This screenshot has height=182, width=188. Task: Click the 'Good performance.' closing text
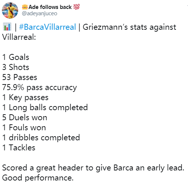pyautogui.click(x=38, y=178)
